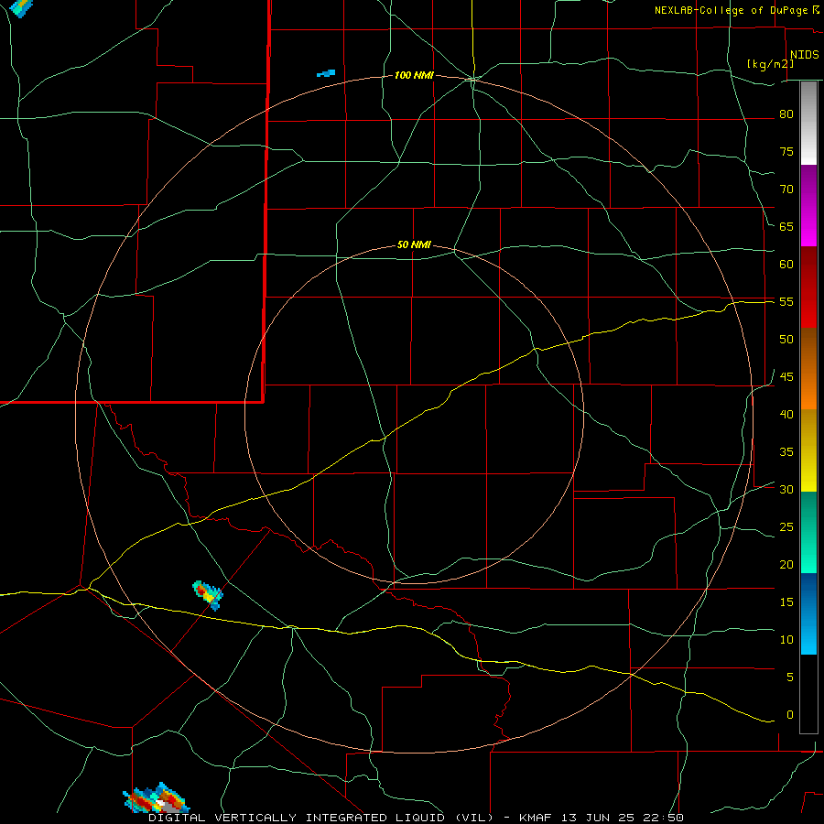Click the 13 JUN 25 date text
This screenshot has height=824, width=824.
pyautogui.click(x=600, y=818)
